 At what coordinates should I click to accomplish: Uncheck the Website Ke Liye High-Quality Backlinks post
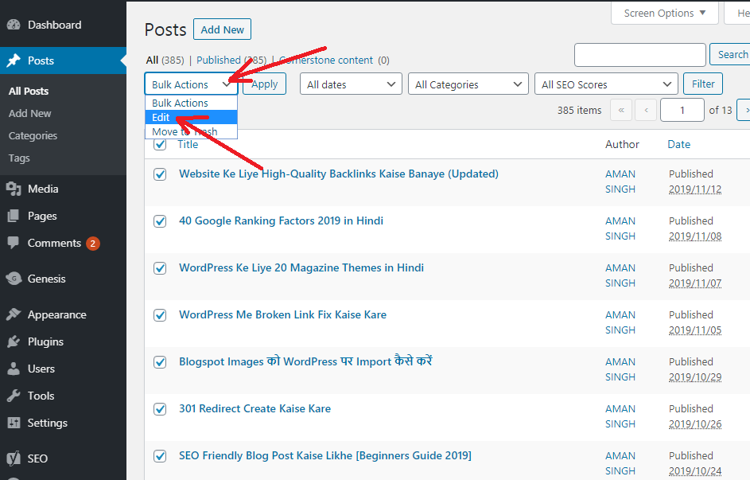(160, 174)
